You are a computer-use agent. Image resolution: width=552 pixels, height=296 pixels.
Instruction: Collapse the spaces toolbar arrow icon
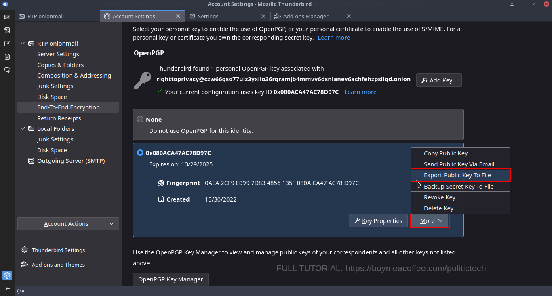coord(7,288)
